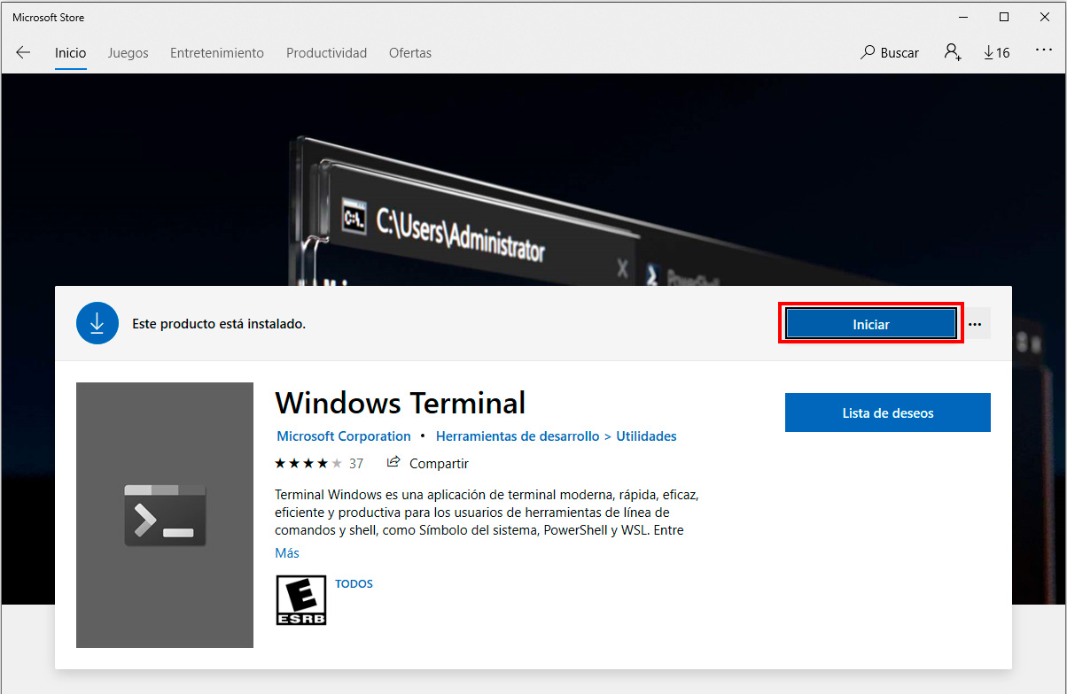
Task: Click the Buscar search button
Action: (x=890, y=53)
